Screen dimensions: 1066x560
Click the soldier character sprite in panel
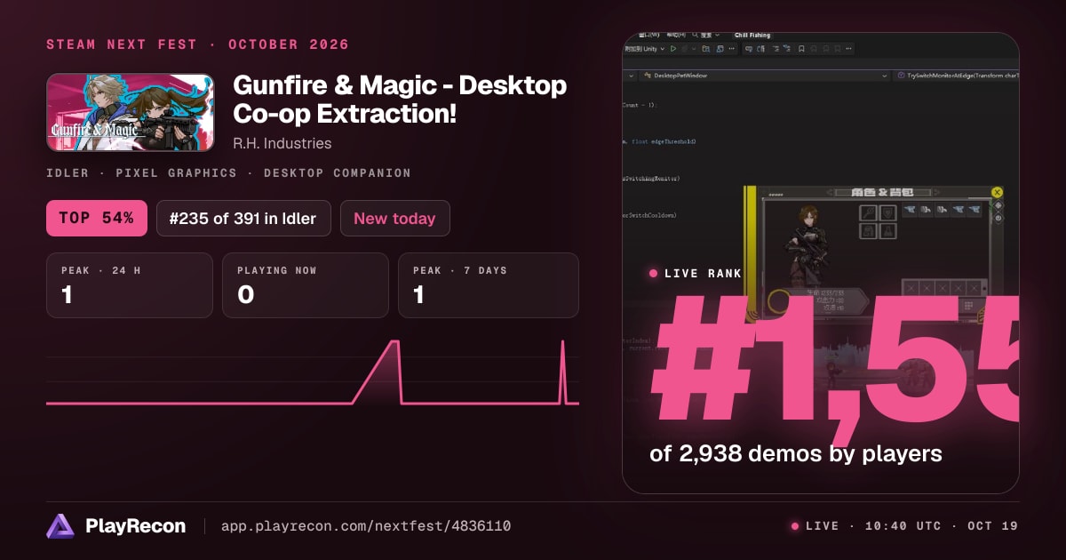pyautogui.click(x=805, y=247)
